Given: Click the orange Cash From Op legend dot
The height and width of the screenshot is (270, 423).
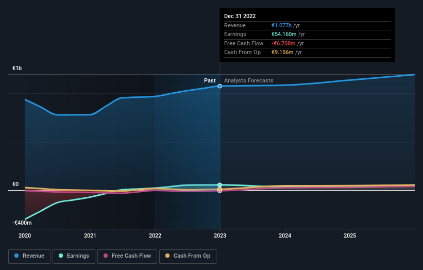Looking at the screenshot, I should click(x=167, y=256).
